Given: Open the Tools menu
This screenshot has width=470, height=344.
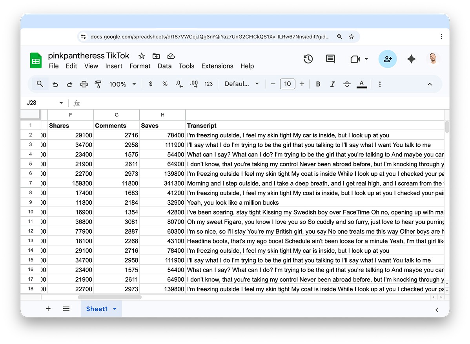Looking at the screenshot, I should tap(186, 66).
